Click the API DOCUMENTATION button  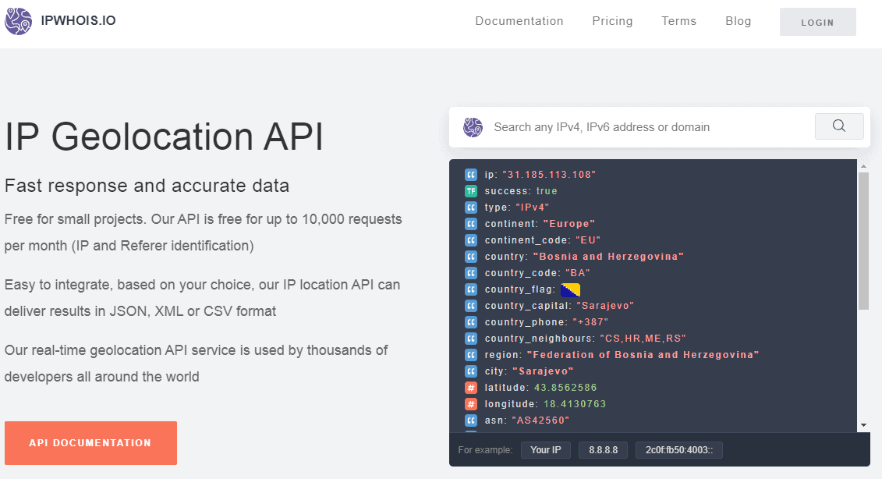[90, 443]
